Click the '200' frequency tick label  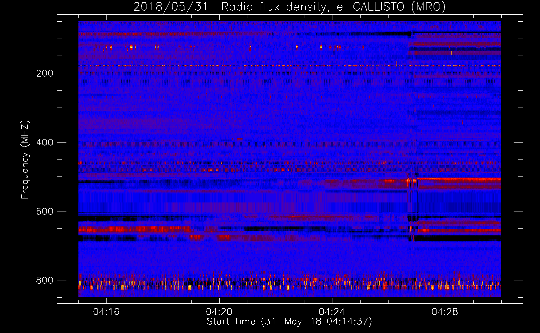point(45,73)
